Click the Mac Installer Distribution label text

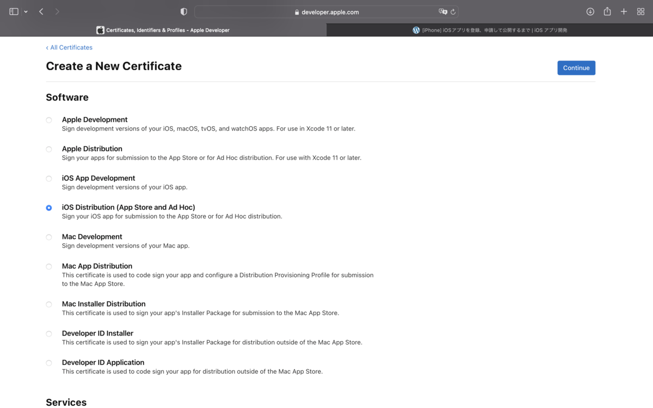pos(104,304)
